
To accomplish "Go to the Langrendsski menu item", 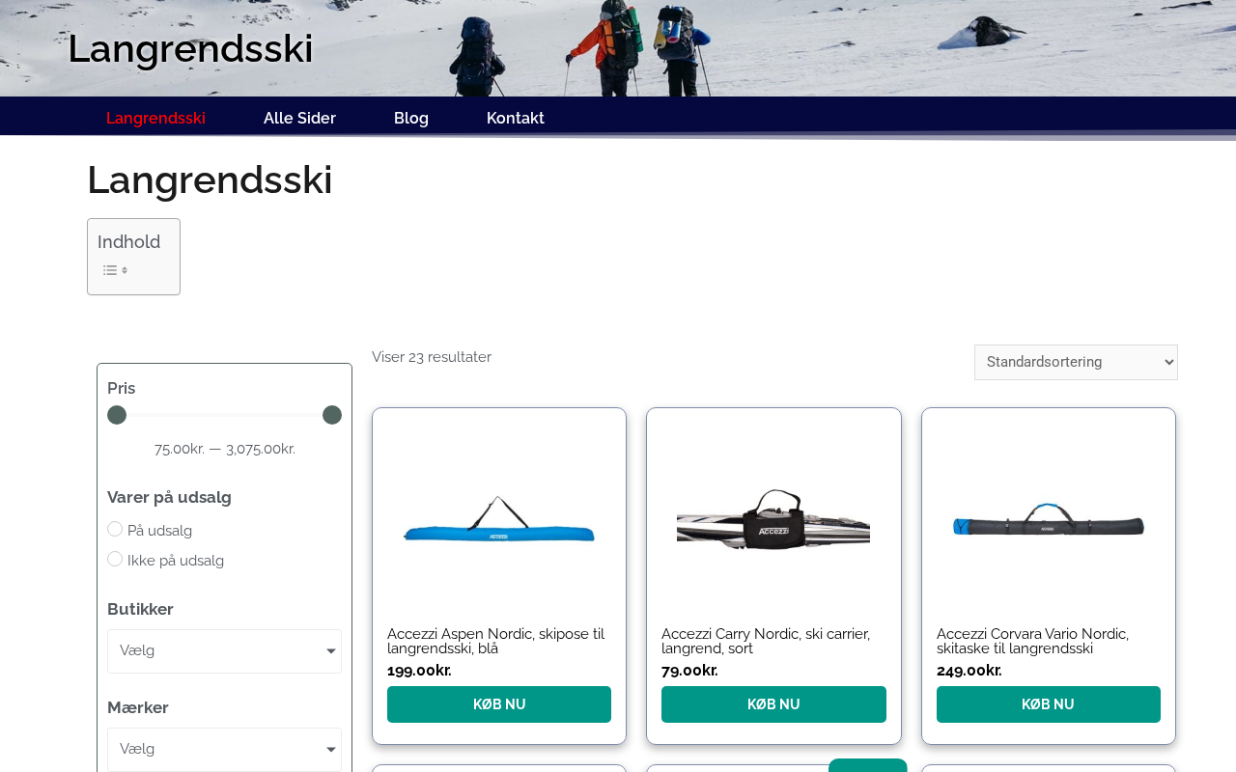I will click(x=155, y=118).
